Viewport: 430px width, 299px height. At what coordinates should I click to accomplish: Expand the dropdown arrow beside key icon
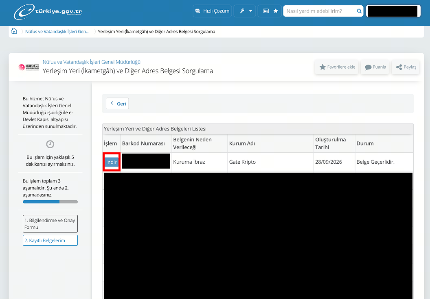[250, 11]
